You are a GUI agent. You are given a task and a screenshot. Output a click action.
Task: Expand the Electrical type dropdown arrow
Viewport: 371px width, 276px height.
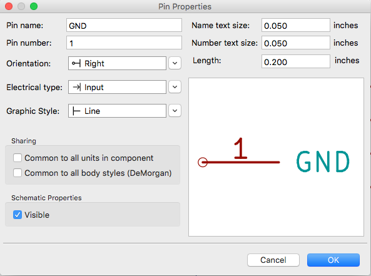point(175,87)
